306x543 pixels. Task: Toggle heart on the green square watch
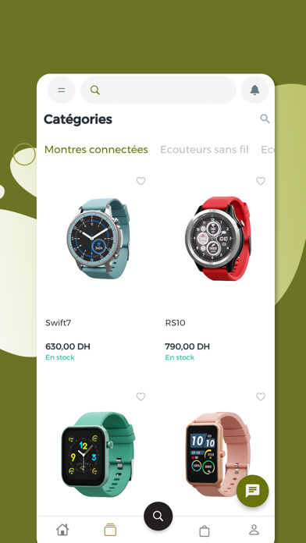click(x=141, y=396)
